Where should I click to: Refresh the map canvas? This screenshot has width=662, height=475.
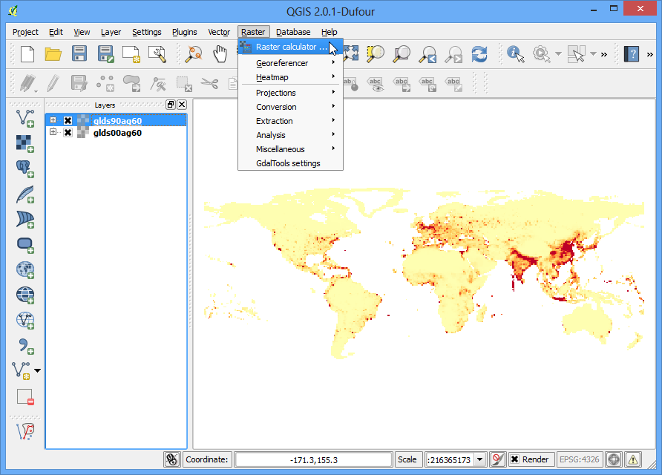(x=479, y=54)
